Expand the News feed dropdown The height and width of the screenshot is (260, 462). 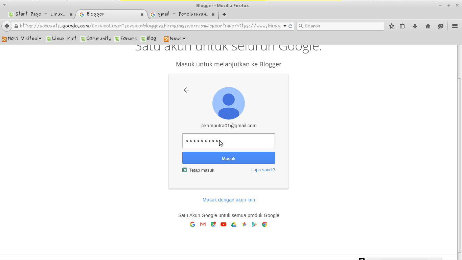pos(175,39)
